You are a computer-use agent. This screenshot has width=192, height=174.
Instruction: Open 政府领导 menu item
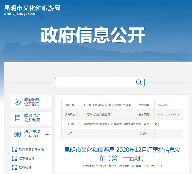25,167
